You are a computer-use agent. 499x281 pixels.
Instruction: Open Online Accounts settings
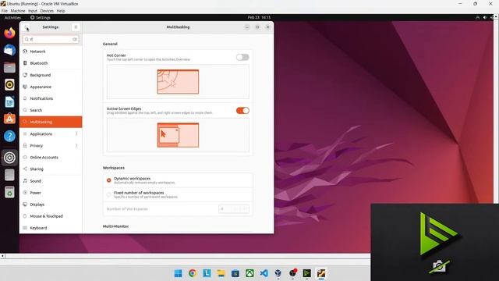click(x=51, y=158)
